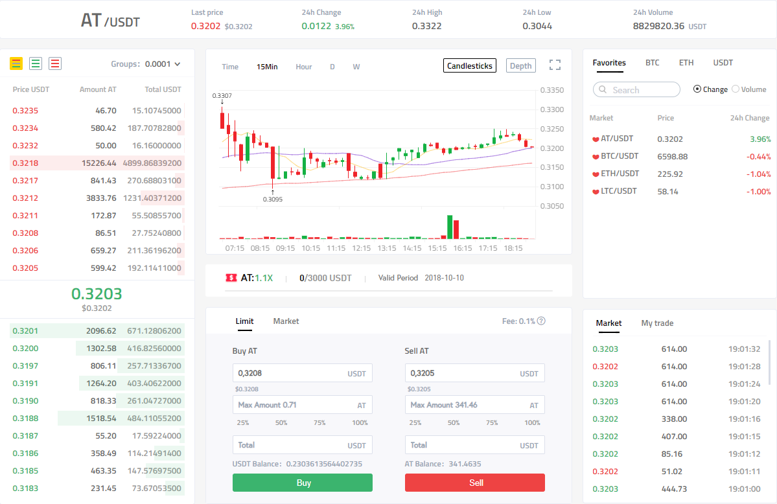The image size is (777, 504).
Task: Select ask price 0.3218 row
Action: pyautogui.click(x=97, y=163)
